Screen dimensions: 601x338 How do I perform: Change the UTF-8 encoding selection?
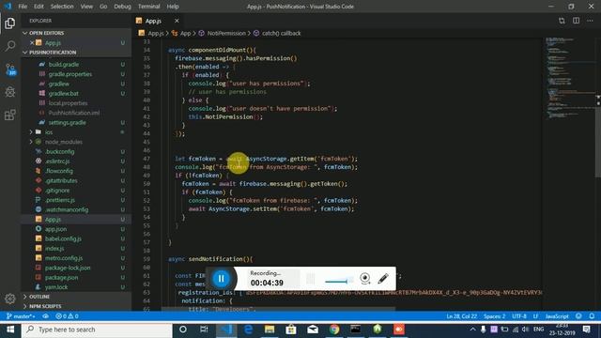click(x=519, y=316)
